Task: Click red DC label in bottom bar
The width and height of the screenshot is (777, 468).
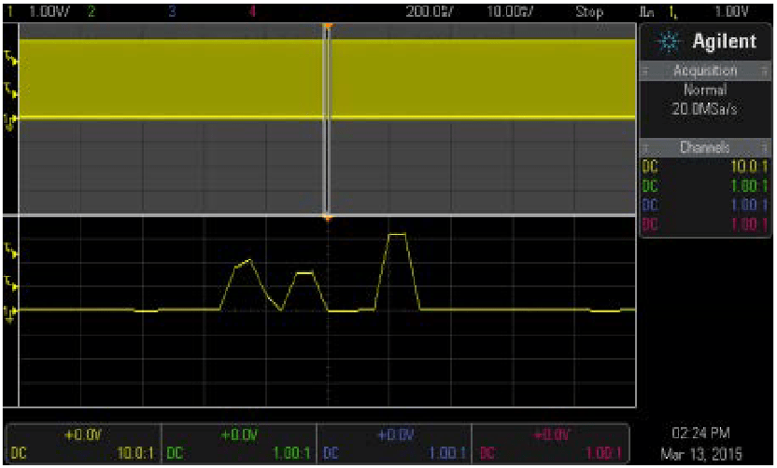Action: 487,453
